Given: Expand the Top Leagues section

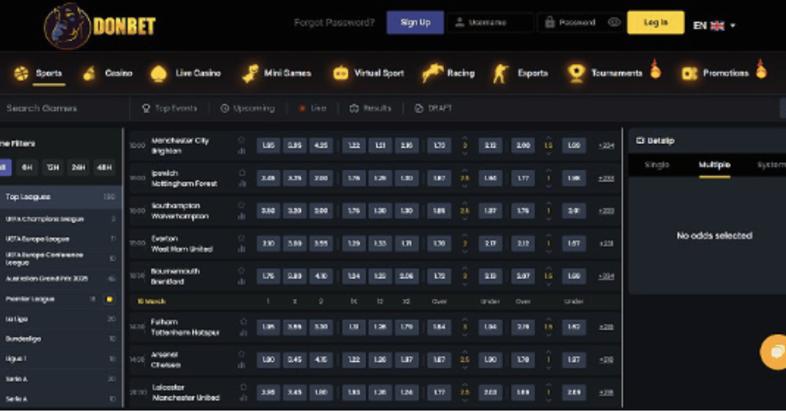Looking at the screenshot, I should [x=60, y=197].
